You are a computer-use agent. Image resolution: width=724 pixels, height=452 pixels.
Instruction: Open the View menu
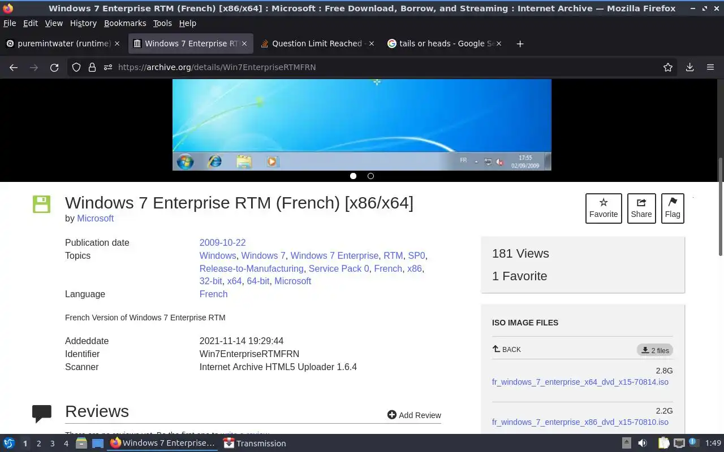54,23
